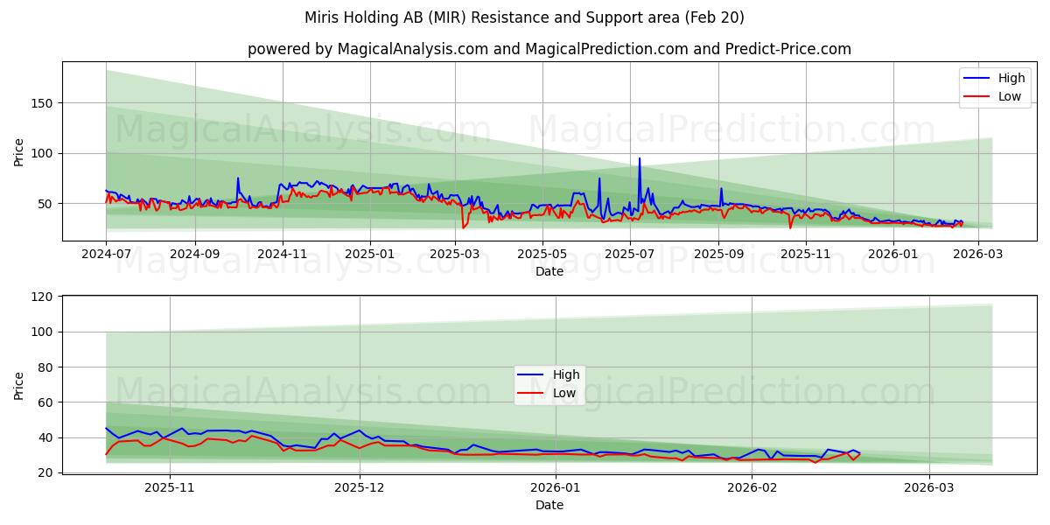Click the '2024-11' x-axis label on the top chart
This screenshot has width=1050, height=525.
[x=283, y=255]
